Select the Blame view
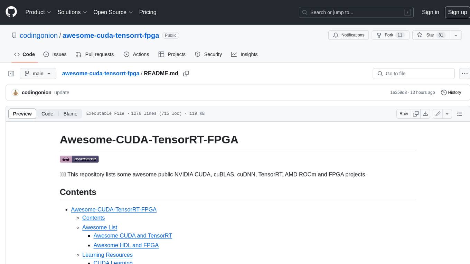The image size is (470, 264). pyautogui.click(x=70, y=114)
